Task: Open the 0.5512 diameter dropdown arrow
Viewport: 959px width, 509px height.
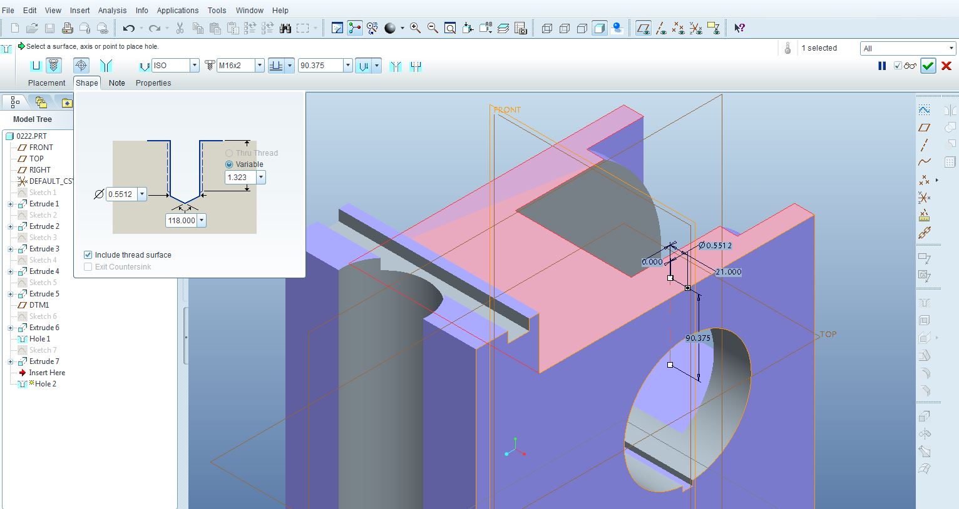Action: (x=142, y=194)
